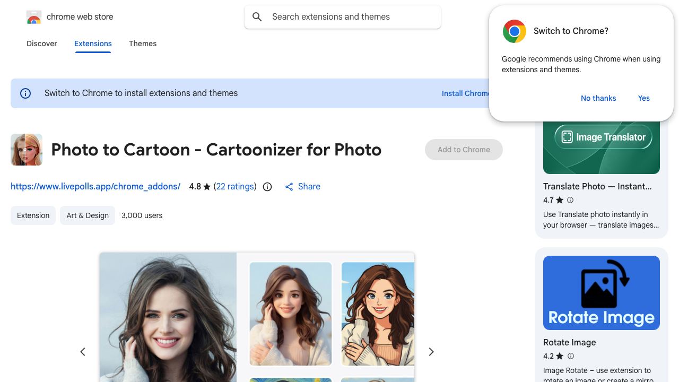Open the Rotate Image thumbnail
Image resolution: width=679 pixels, height=382 pixels.
602,293
